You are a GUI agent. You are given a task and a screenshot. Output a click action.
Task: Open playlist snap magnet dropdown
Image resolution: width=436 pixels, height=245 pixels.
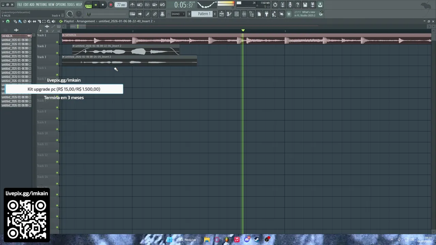[x=8, y=21]
